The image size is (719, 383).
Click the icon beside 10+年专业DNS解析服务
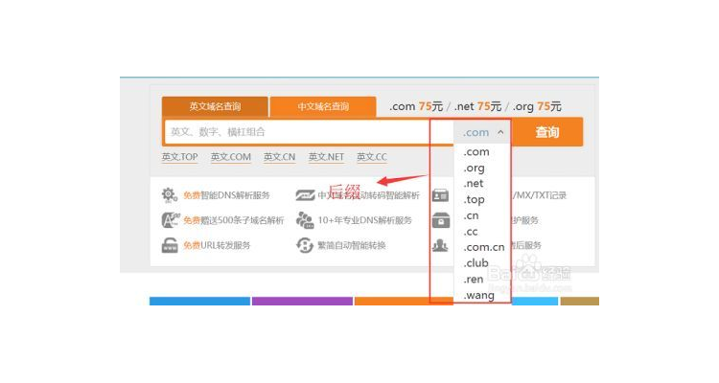pos(305,220)
